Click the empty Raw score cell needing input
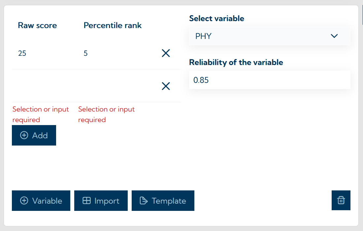Screen dimensions: 363x231 coord(40,86)
